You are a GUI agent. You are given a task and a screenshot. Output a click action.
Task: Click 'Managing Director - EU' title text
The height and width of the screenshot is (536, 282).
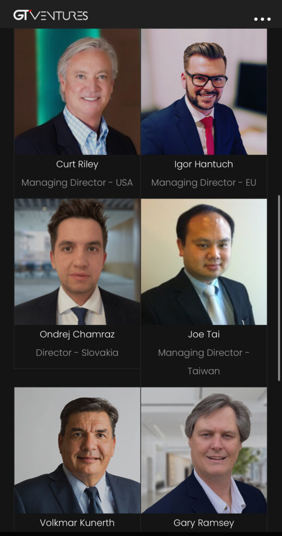(x=204, y=183)
